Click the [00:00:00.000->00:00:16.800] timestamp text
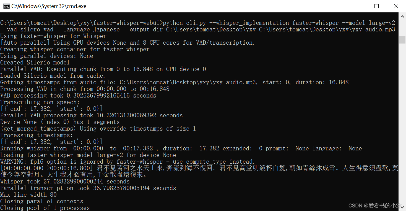 pos(48,168)
